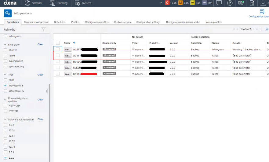The height and width of the screenshot is (162, 269).
Task: Clear the Software active-version filter
Action: point(40,119)
